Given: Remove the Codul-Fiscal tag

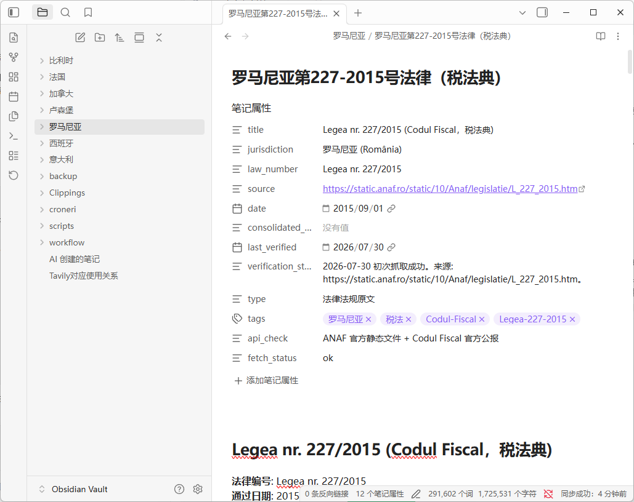Looking at the screenshot, I should [482, 319].
